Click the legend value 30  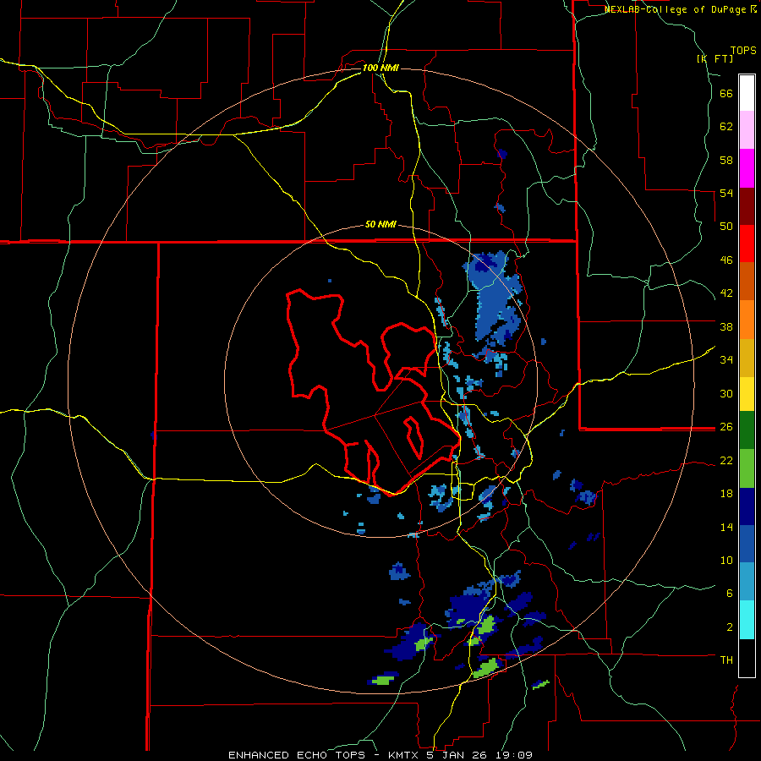tap(726, 393)
